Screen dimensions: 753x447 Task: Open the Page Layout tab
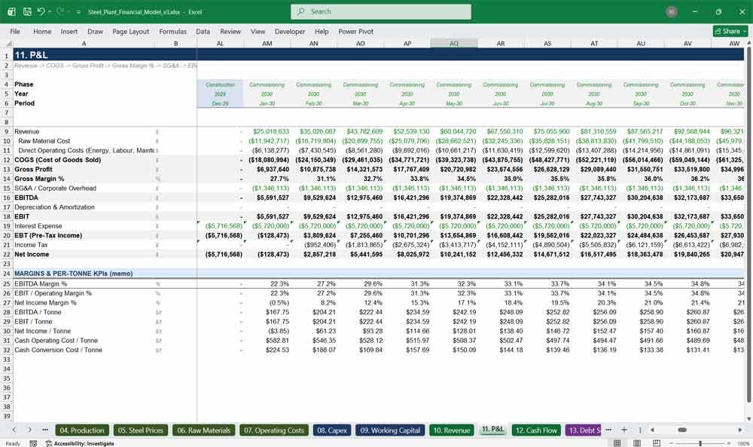pyautogui.click(x=130, y=31)
